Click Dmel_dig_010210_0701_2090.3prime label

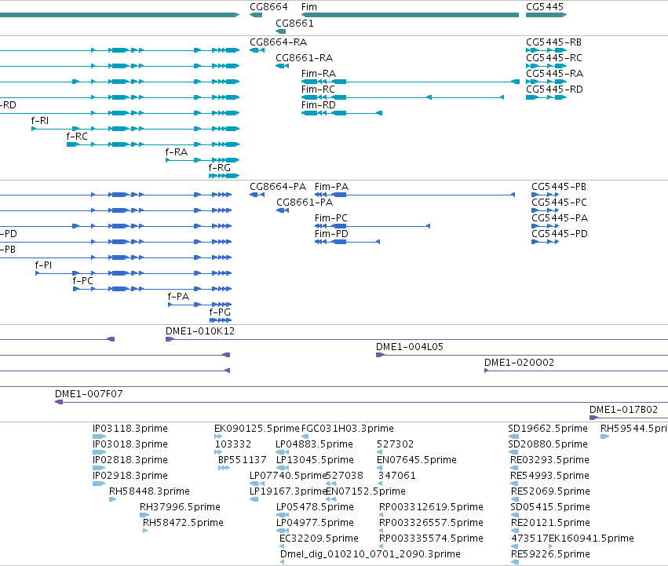pos(371,554)
